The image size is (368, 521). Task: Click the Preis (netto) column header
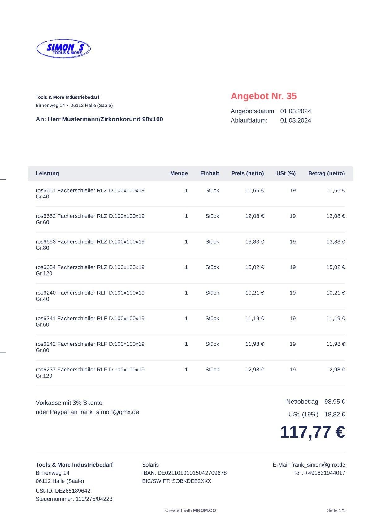tap(247, 173)
